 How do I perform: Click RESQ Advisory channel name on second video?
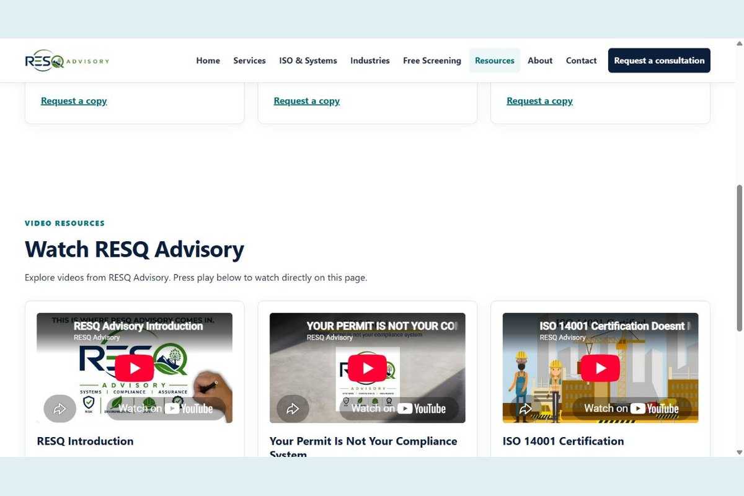point(330,338)
